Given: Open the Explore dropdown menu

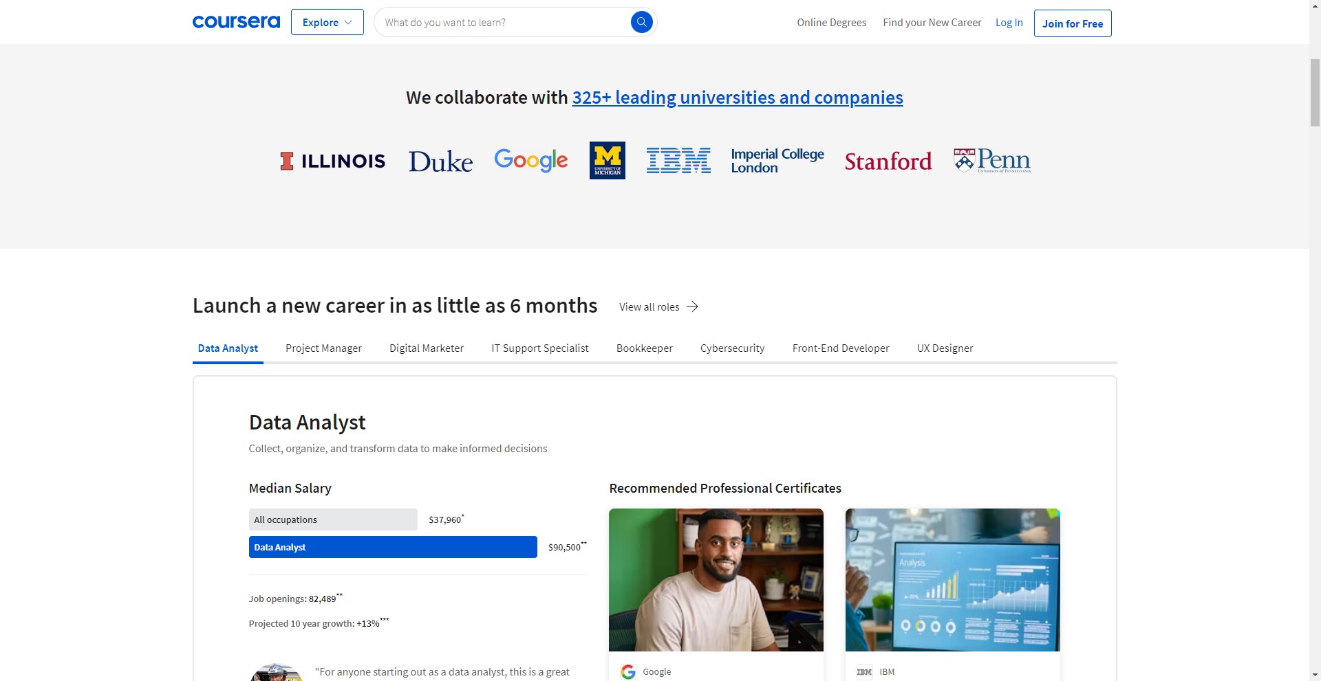Looking at the screenshot, I should [x=327, y=22].
